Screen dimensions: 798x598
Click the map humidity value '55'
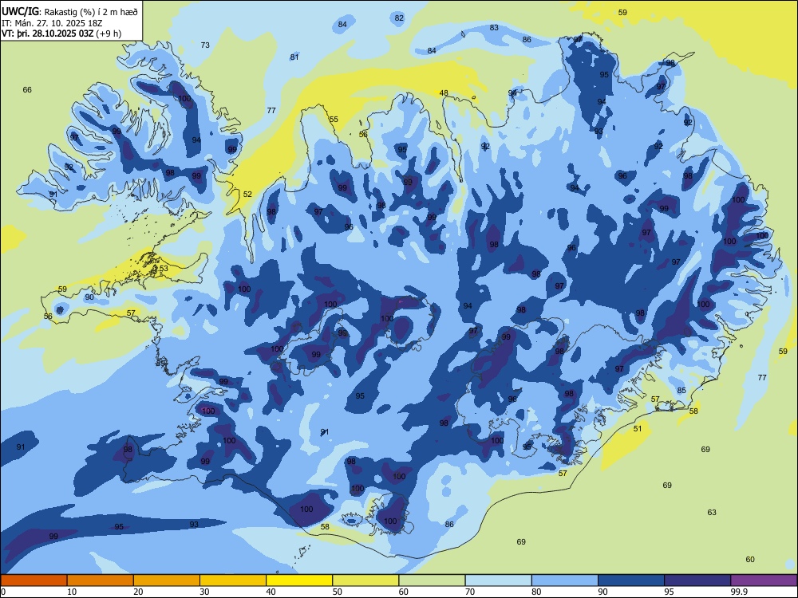click(334, 120)
